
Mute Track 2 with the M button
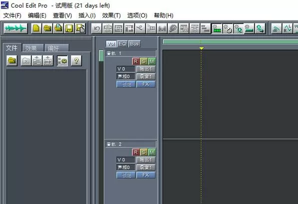[152, 152]
